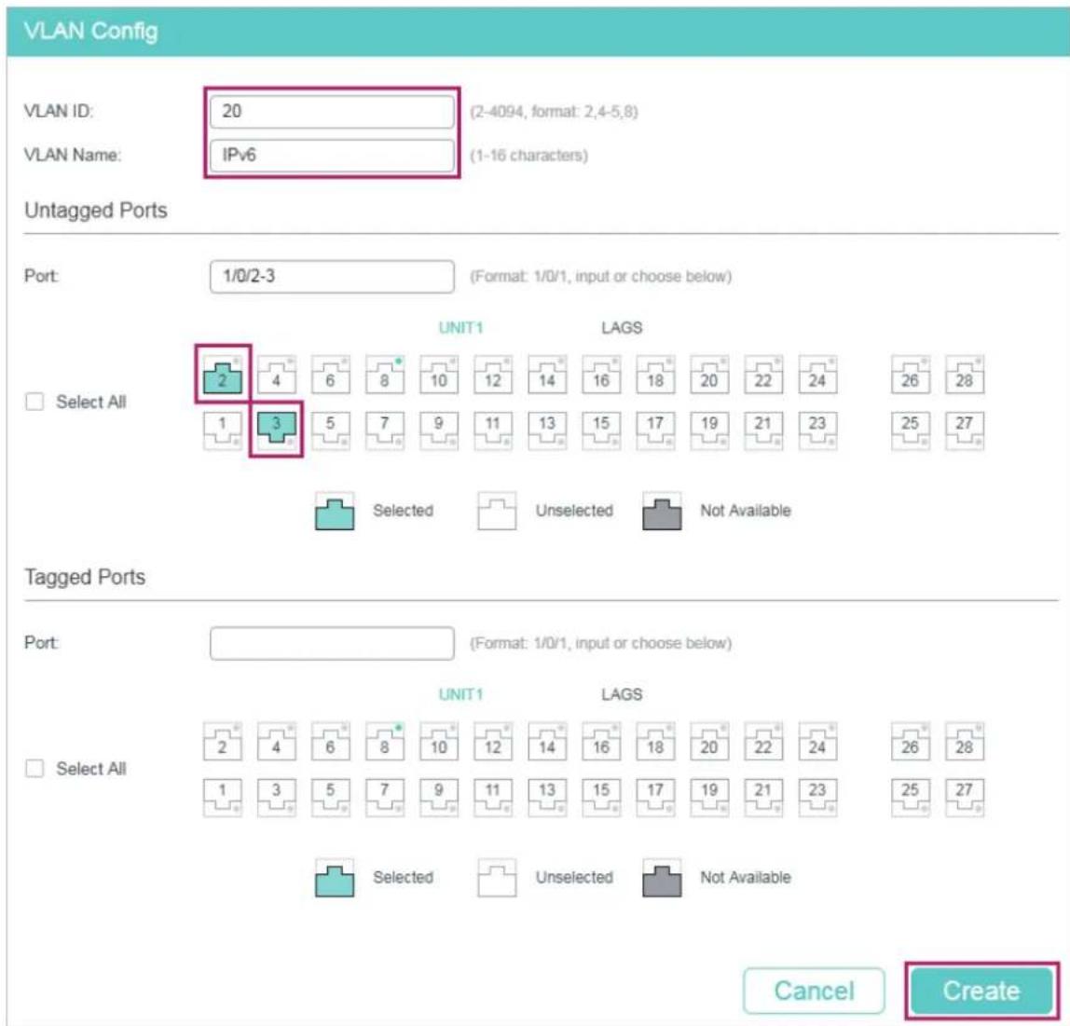The image size is (1070, 1026).
Task: Select untagged port 2 icon
Action: tap(223, 375)
